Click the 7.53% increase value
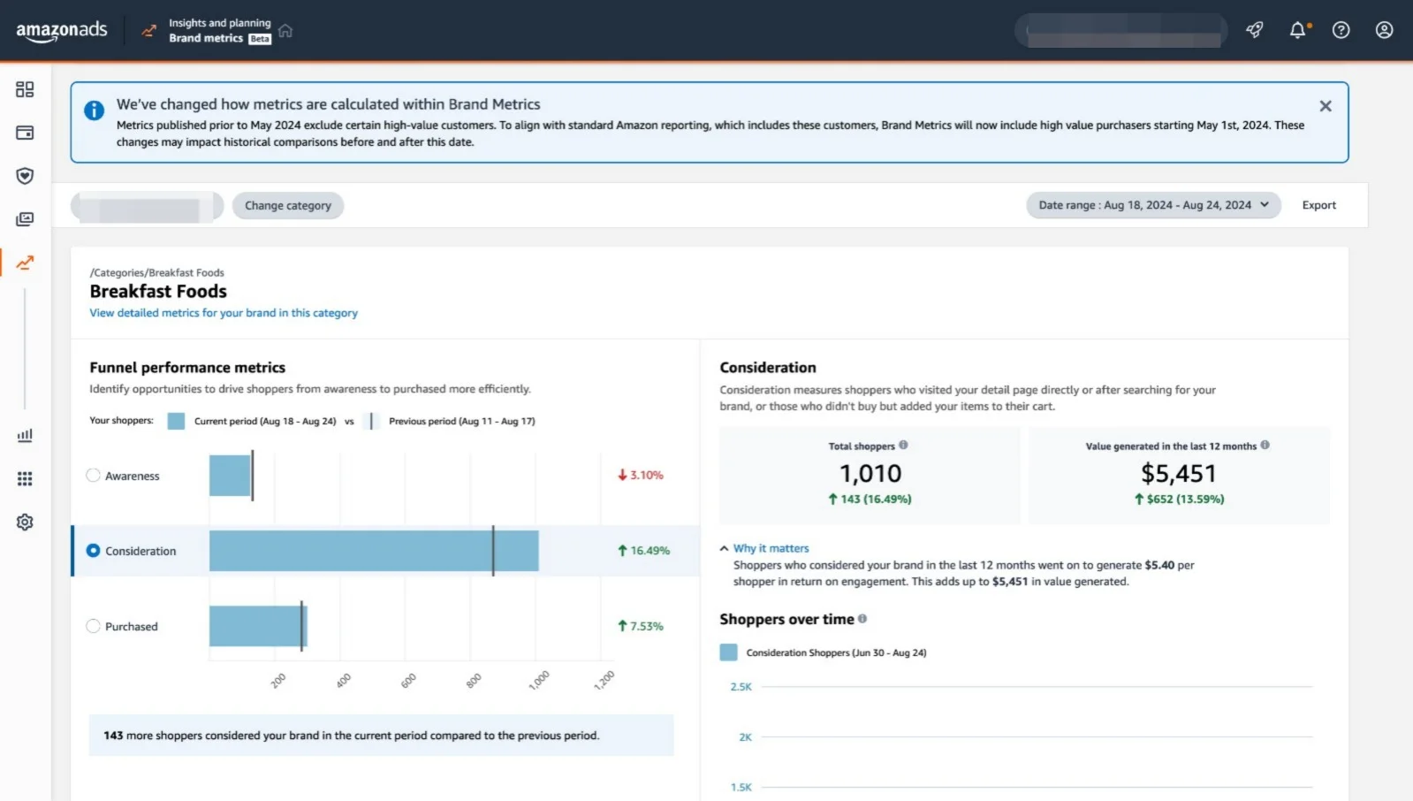The image size is (1413, 801). coord(641,626)
